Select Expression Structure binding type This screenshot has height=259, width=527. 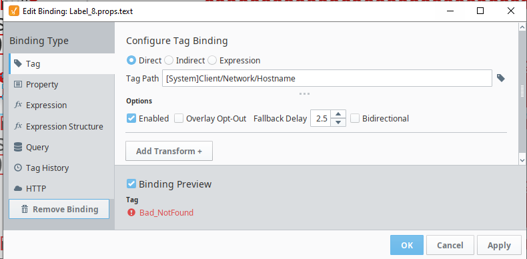tap(62, 126)
